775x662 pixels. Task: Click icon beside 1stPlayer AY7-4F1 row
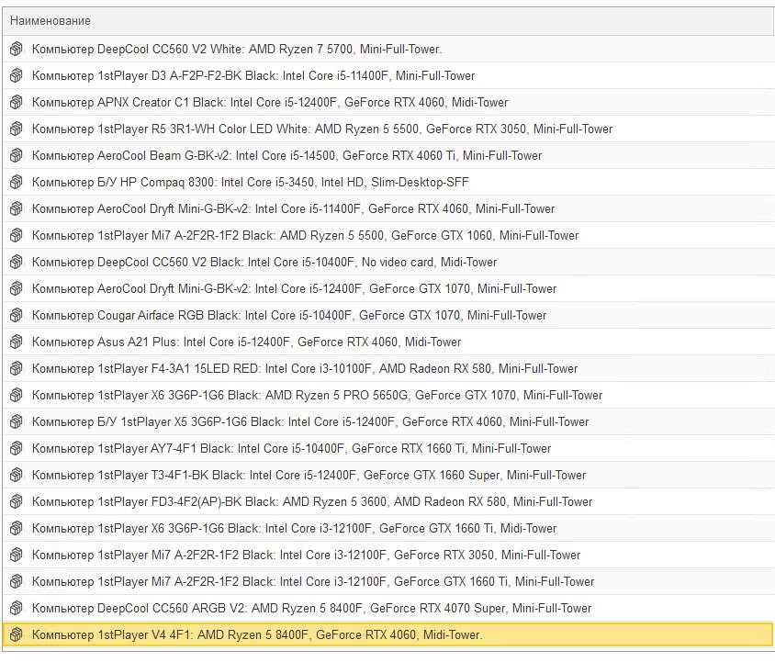click(17, 448)
